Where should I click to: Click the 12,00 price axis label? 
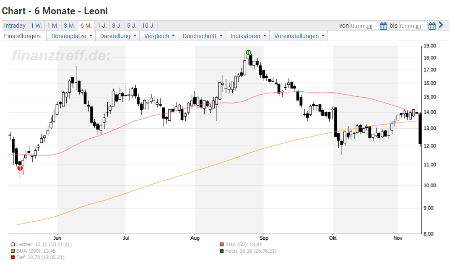[x=430, y=146]
